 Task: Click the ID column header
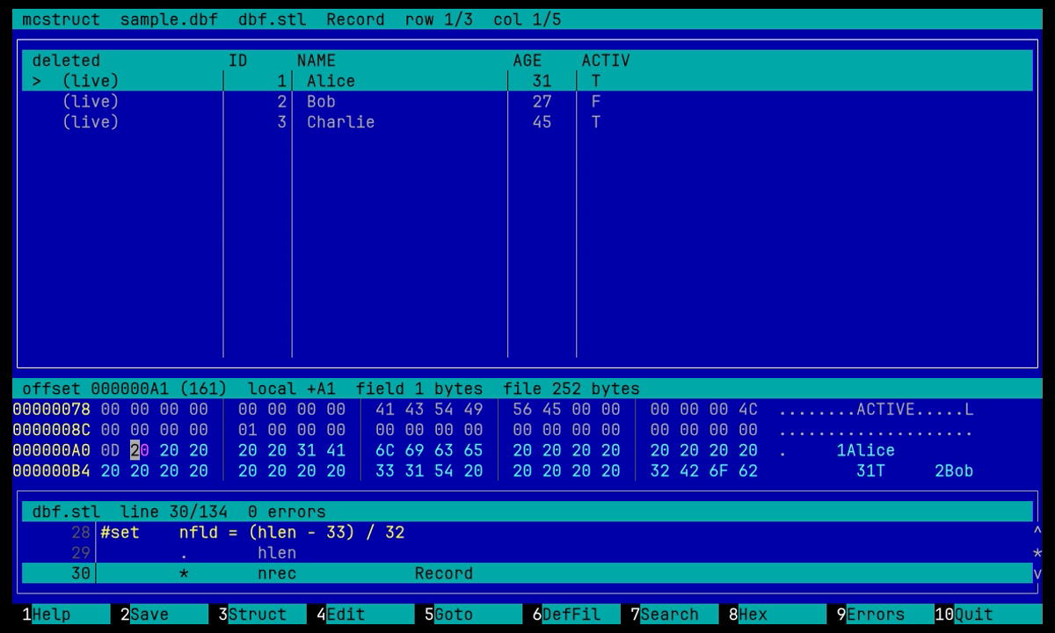238,61
